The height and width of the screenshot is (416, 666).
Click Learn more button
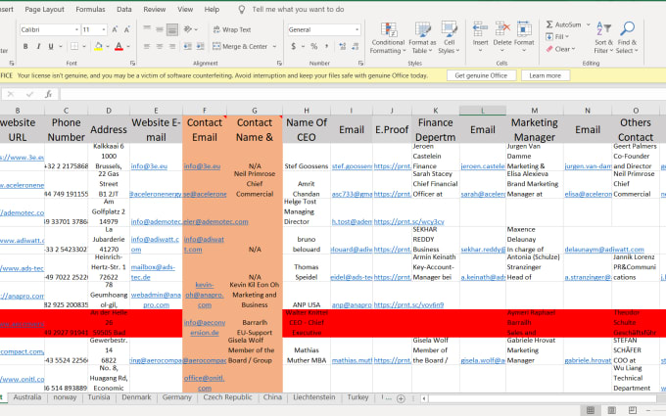click(545, 75)
